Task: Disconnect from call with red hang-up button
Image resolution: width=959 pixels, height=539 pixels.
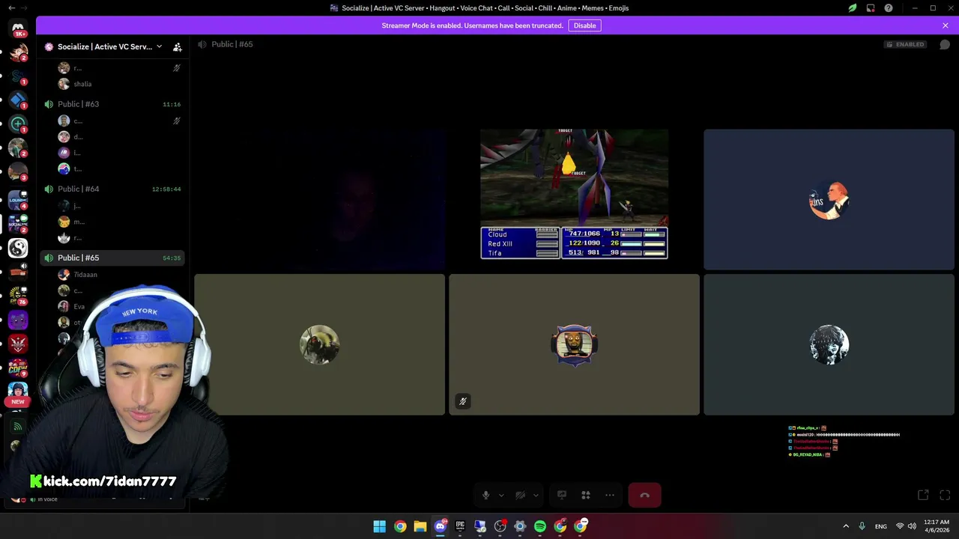Action: pos(644,495)
